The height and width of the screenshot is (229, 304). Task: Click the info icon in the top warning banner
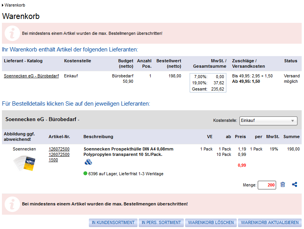(12, 33)
